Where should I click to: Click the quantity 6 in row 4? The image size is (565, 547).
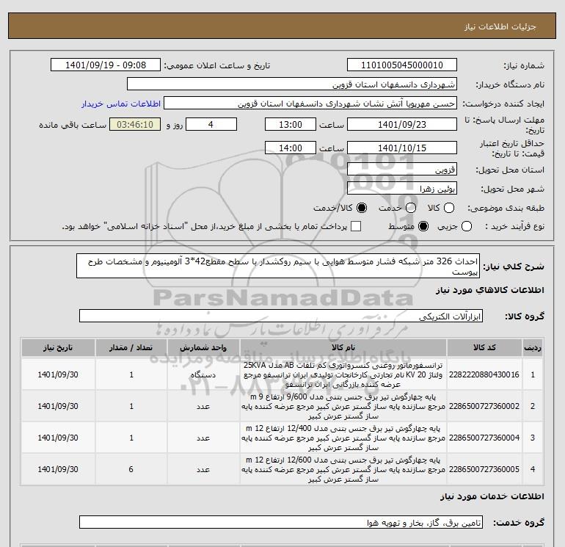[131, 469]
